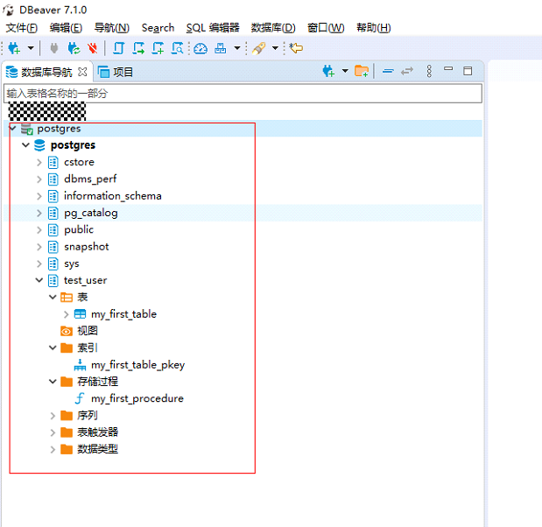Collapse the test_user schema
Screen dimensions: 542x527
tap(39, 280)
